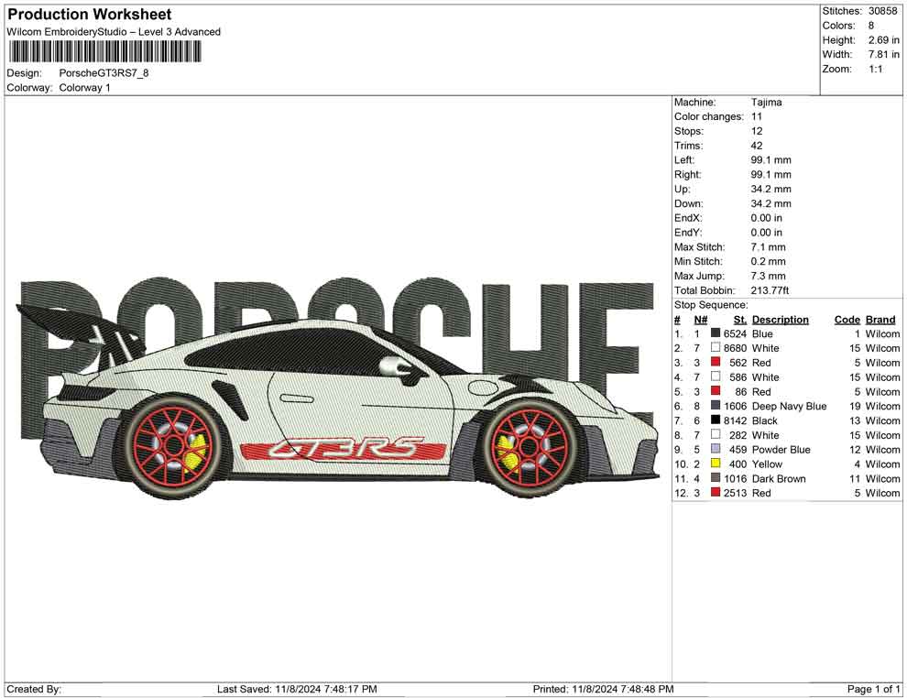
Task: Click the White thread chip in row 2
Action: click(x=715, y=348)
